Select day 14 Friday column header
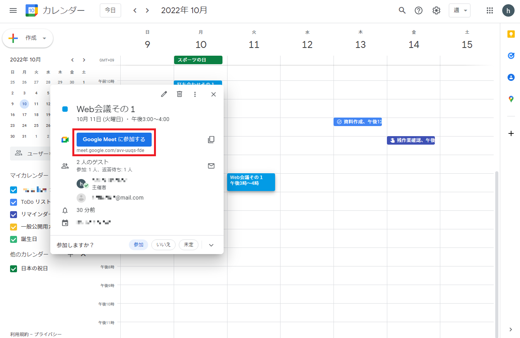The width and height of the screenshot is (520, 338). coord(414,44)
